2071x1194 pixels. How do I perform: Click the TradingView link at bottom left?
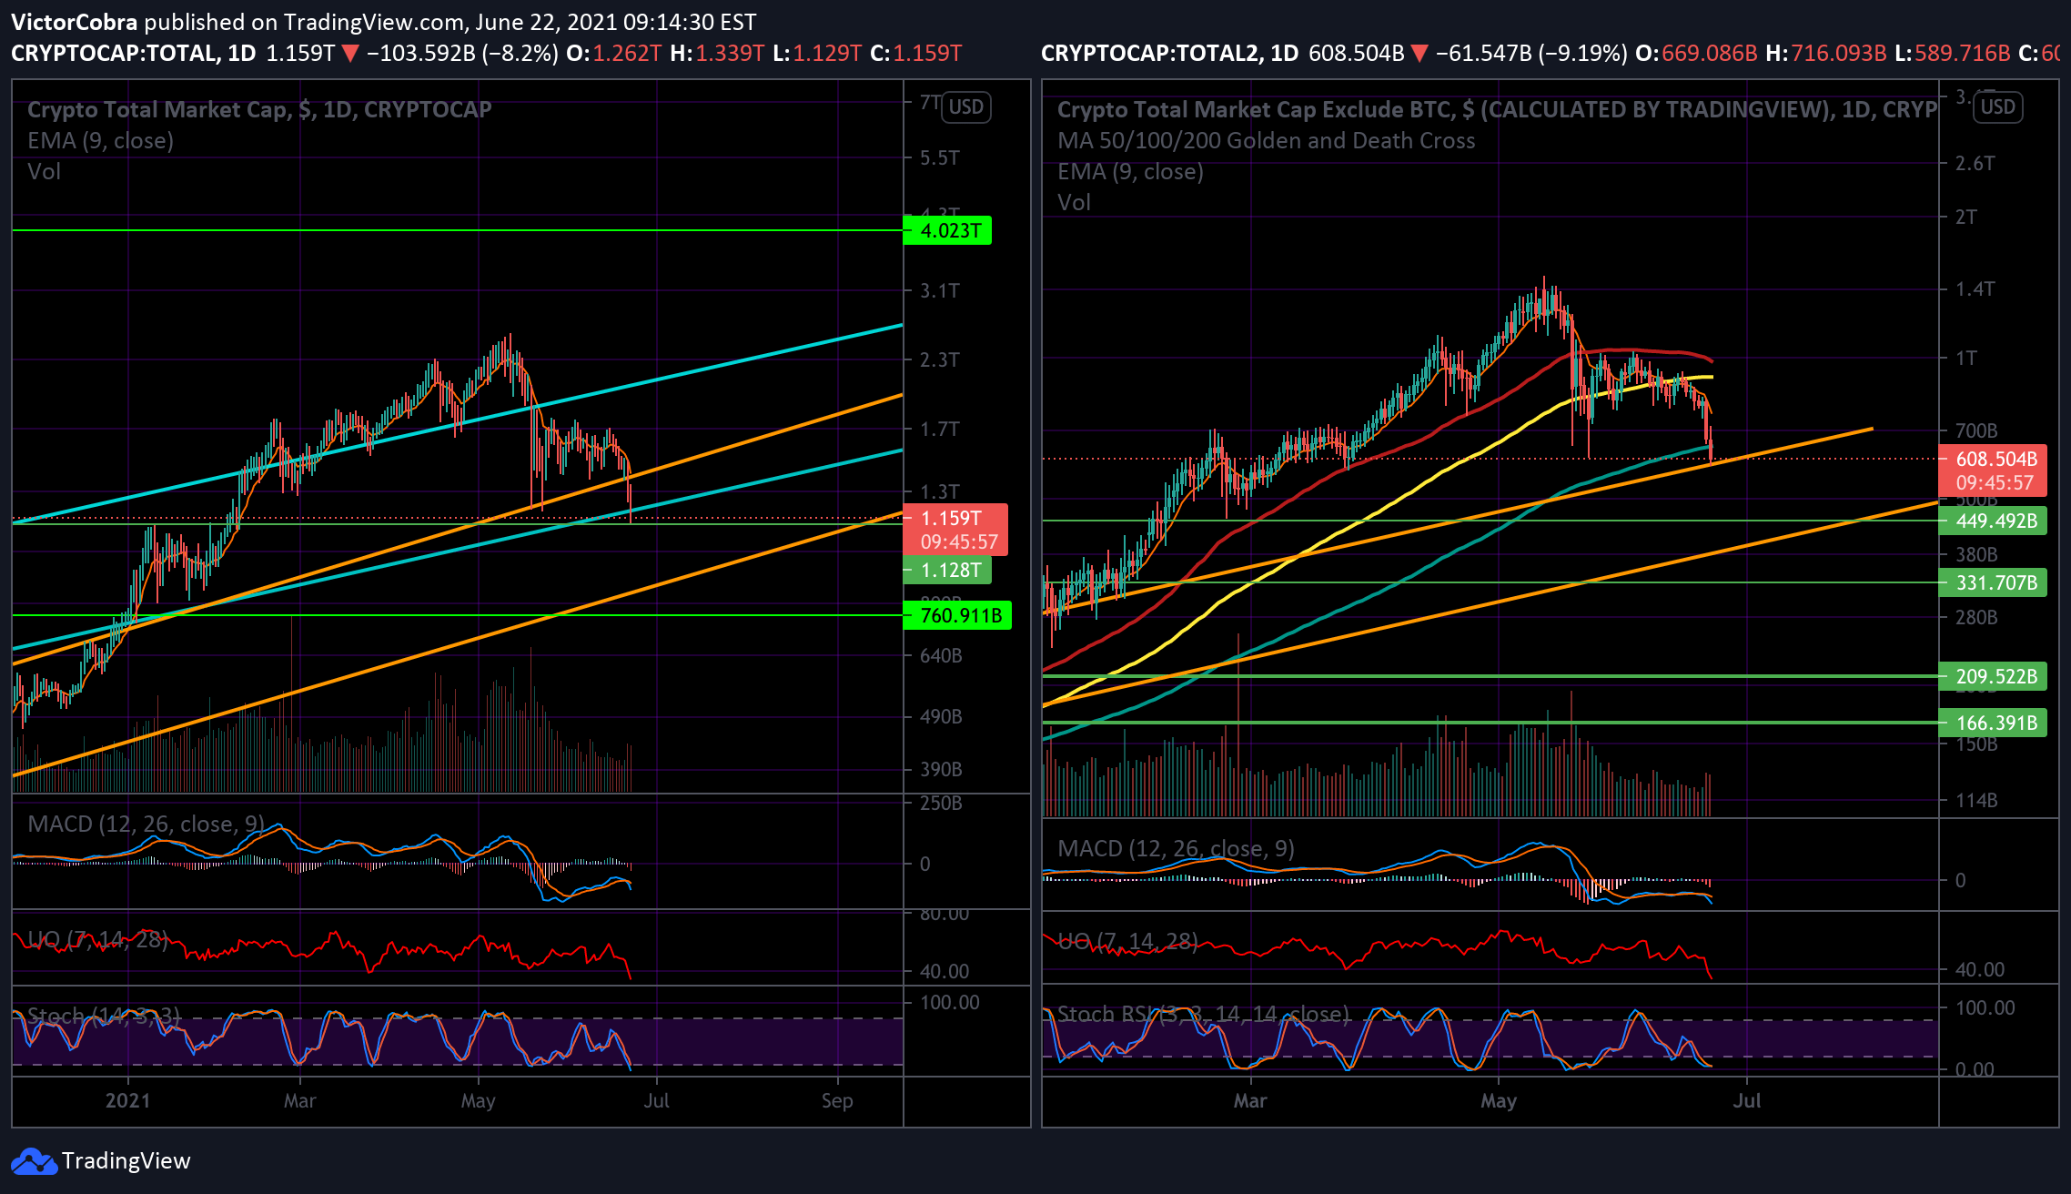pyautogui.click(x=127, y=1160)
